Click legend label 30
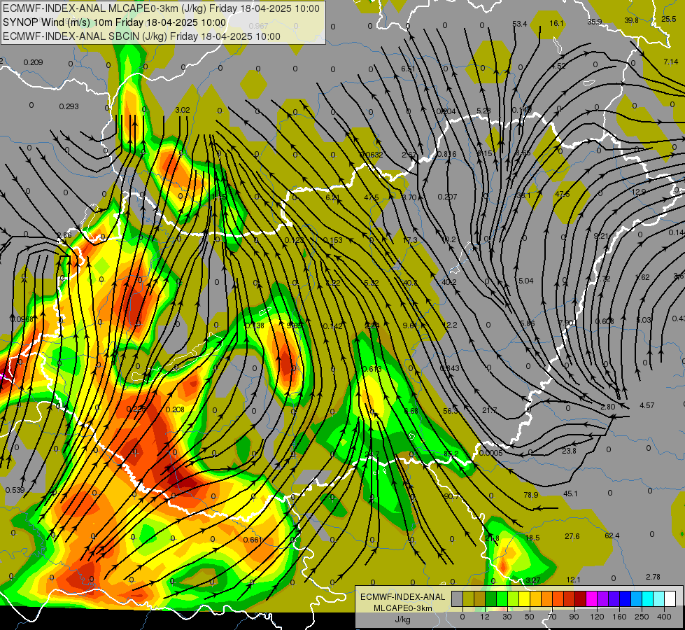This screenshot has width=685, height=630. coord(507,617)
